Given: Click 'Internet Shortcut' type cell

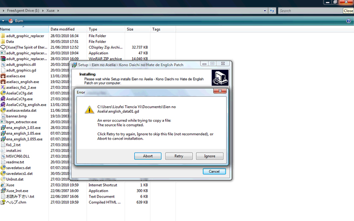Looking at the screenshot, I should pos(103,185).
